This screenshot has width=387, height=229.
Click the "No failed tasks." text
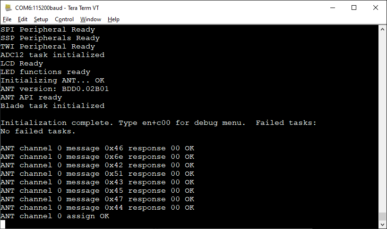(38, 131)
